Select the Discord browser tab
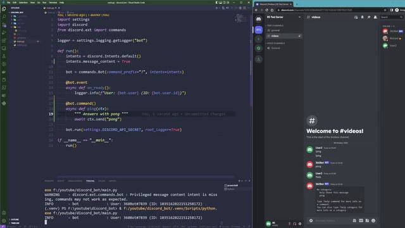 click(x=273, y=4)
